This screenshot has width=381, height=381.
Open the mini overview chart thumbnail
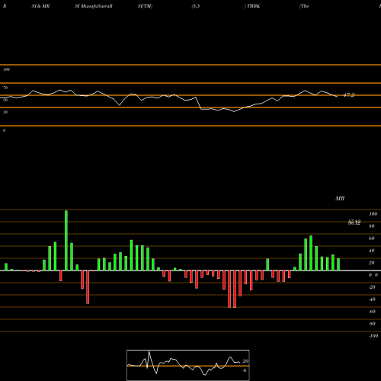click(188, 365)
